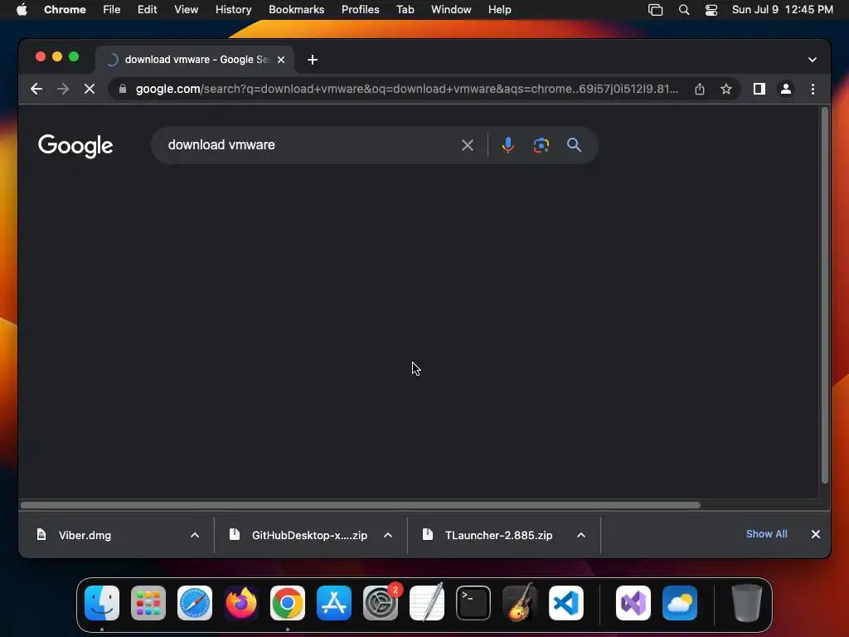Click the horizontal scrollbar
The image size is (849, 637).
pos(361,505)
